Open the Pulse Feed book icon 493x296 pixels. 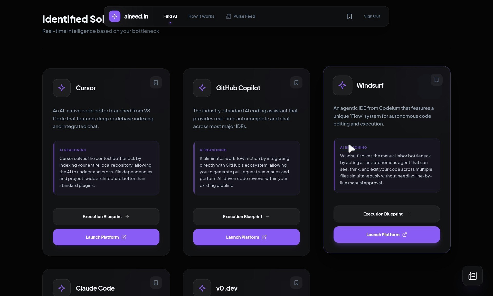tap(229, 16)
